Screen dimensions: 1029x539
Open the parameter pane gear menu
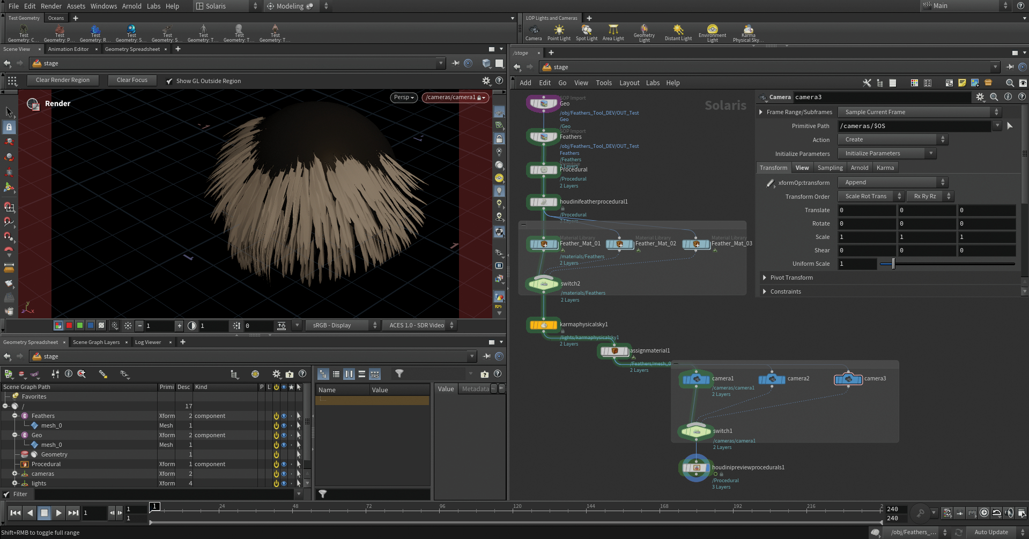click(x=980, y=97)
